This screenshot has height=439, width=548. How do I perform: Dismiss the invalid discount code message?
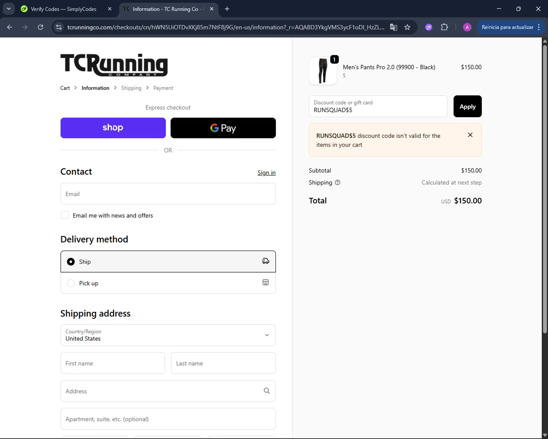point(470,135)
